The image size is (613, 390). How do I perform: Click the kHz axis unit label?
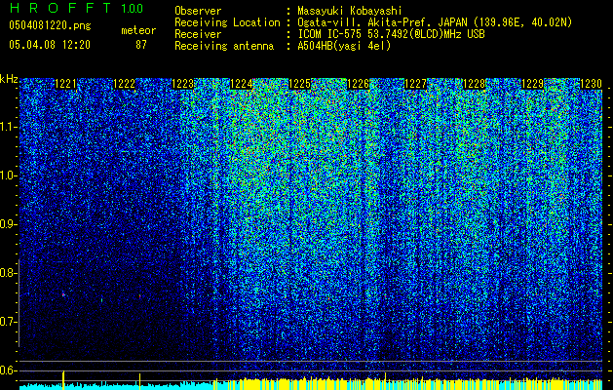pos(9,79)
